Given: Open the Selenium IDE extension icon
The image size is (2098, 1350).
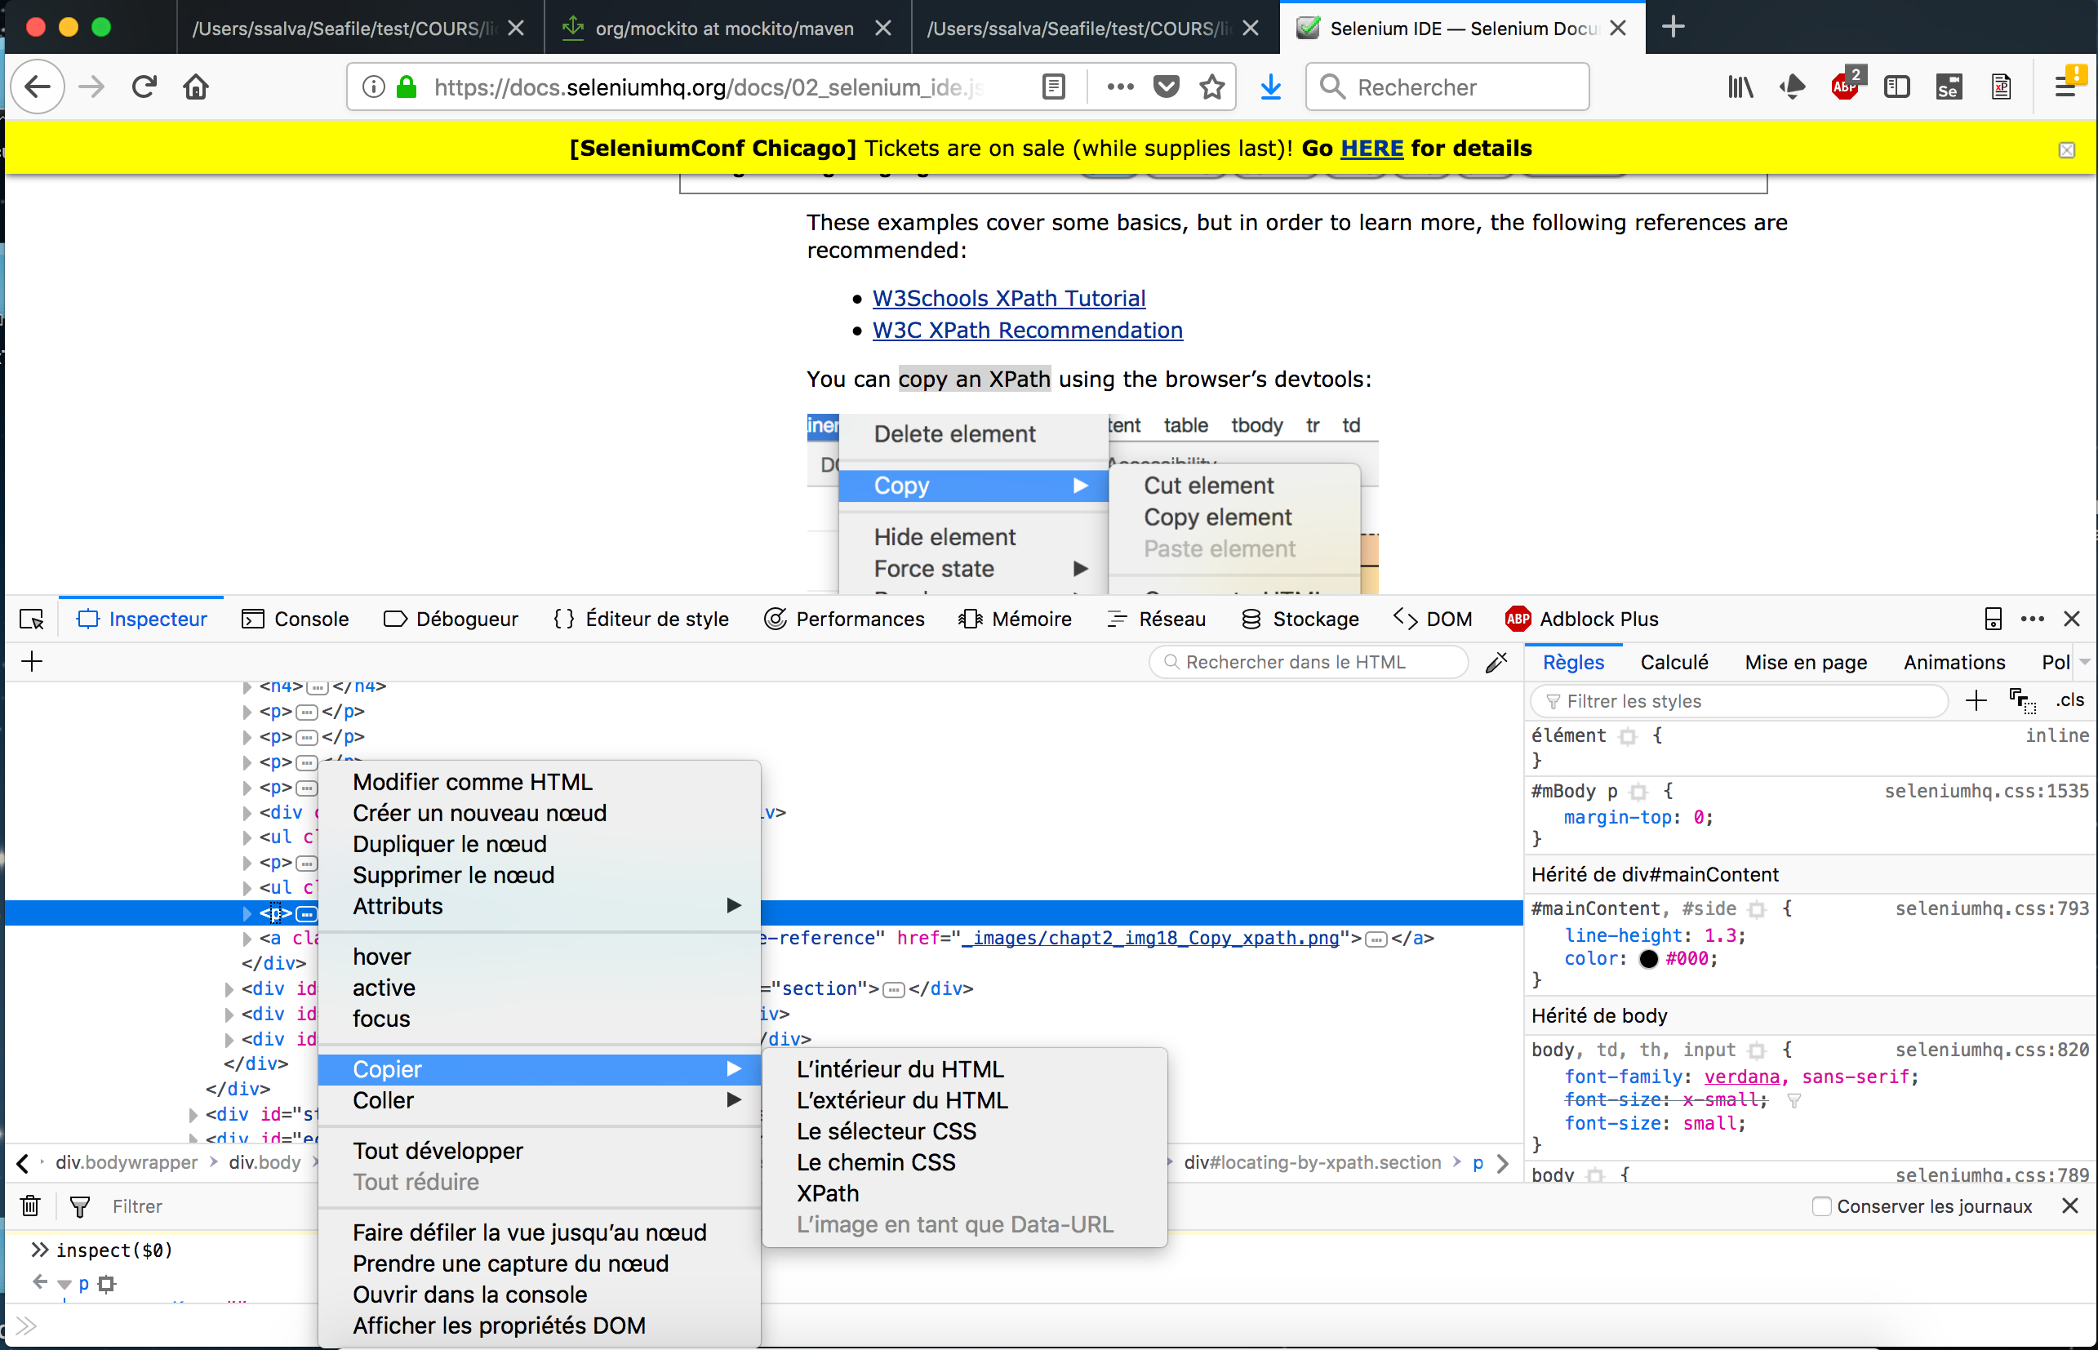Looking at the screenshot, I should click(1948, 86).
